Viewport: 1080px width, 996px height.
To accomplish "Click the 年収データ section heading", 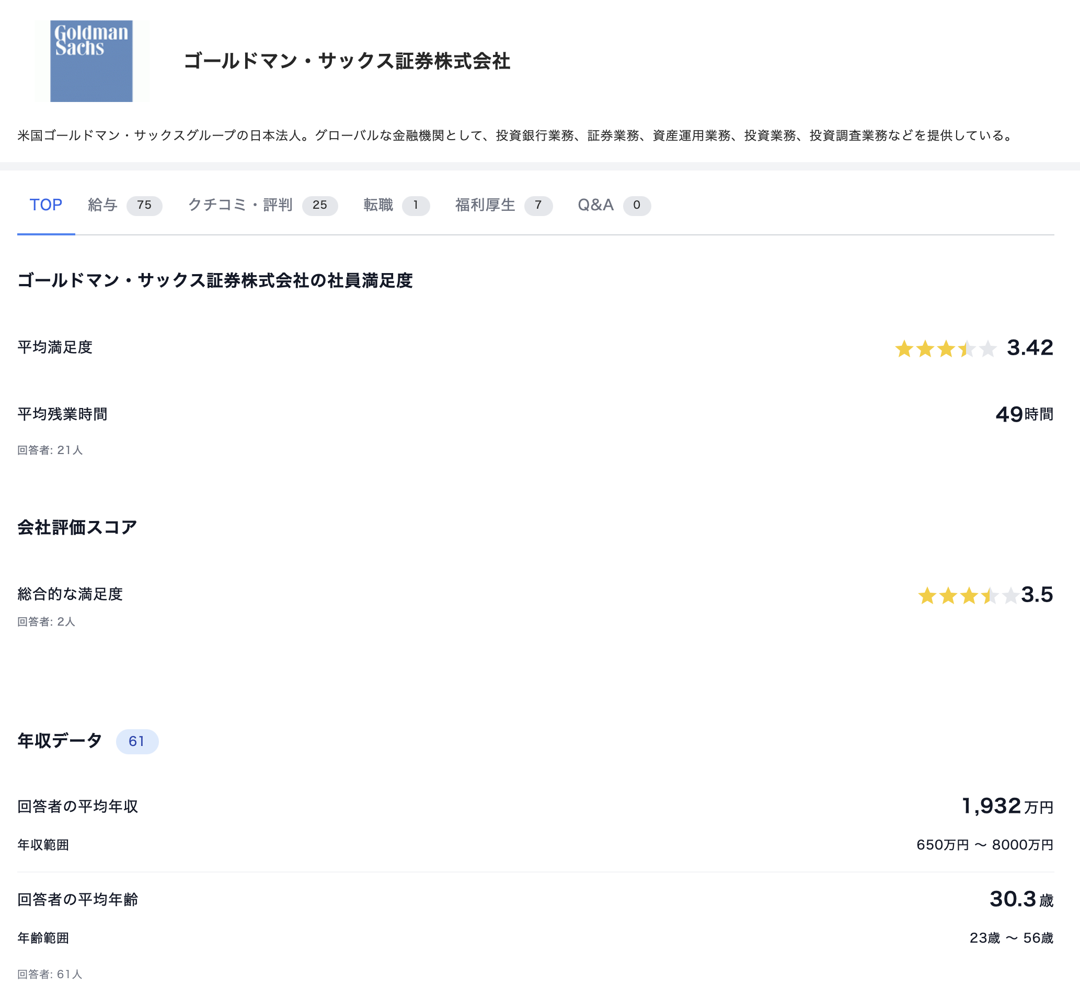I will pyautogui.click(x=60, y=741).
